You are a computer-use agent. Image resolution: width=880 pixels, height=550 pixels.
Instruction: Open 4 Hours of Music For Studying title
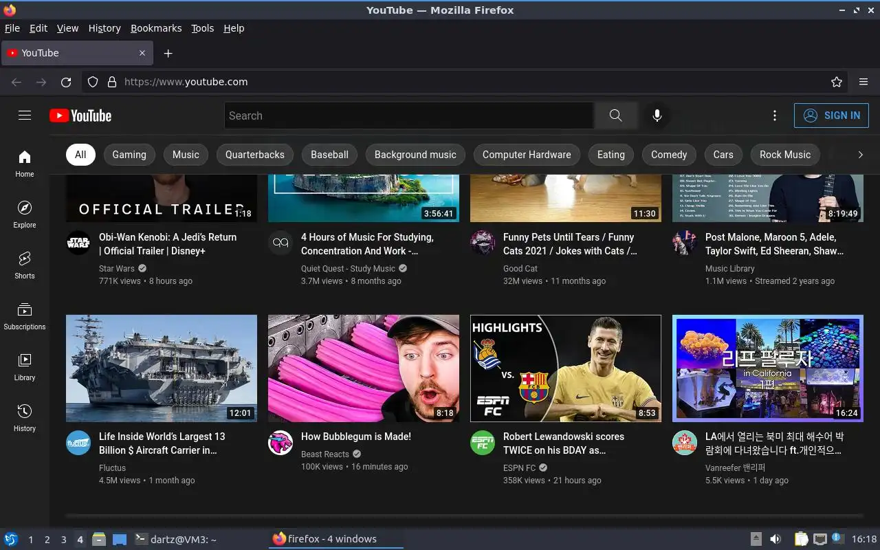tap(367, 244)
